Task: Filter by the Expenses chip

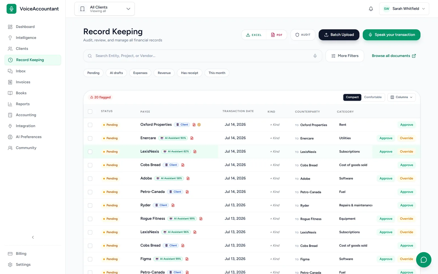Action: tap(140, 73)
